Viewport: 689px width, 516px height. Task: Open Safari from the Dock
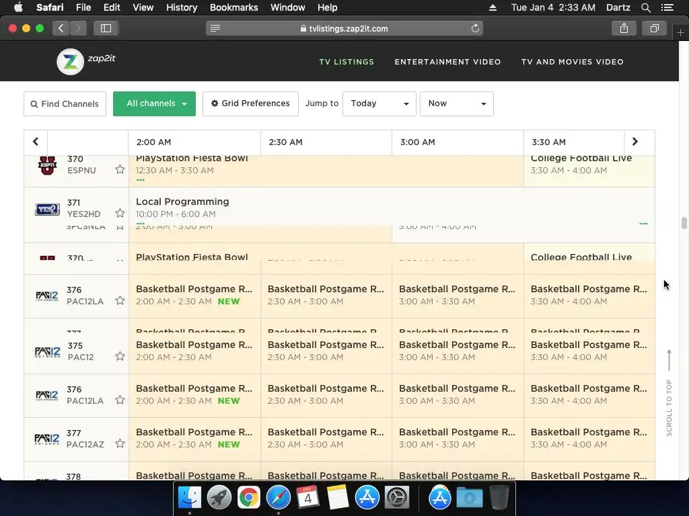pyautogui.click(x=278, y=498)
